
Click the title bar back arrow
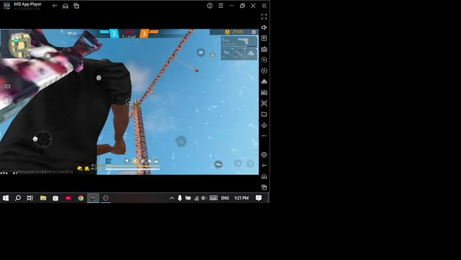(55, 6)
